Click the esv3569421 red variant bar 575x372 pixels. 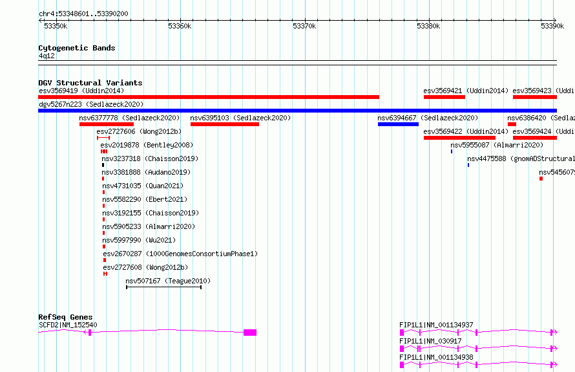(444, 97)
